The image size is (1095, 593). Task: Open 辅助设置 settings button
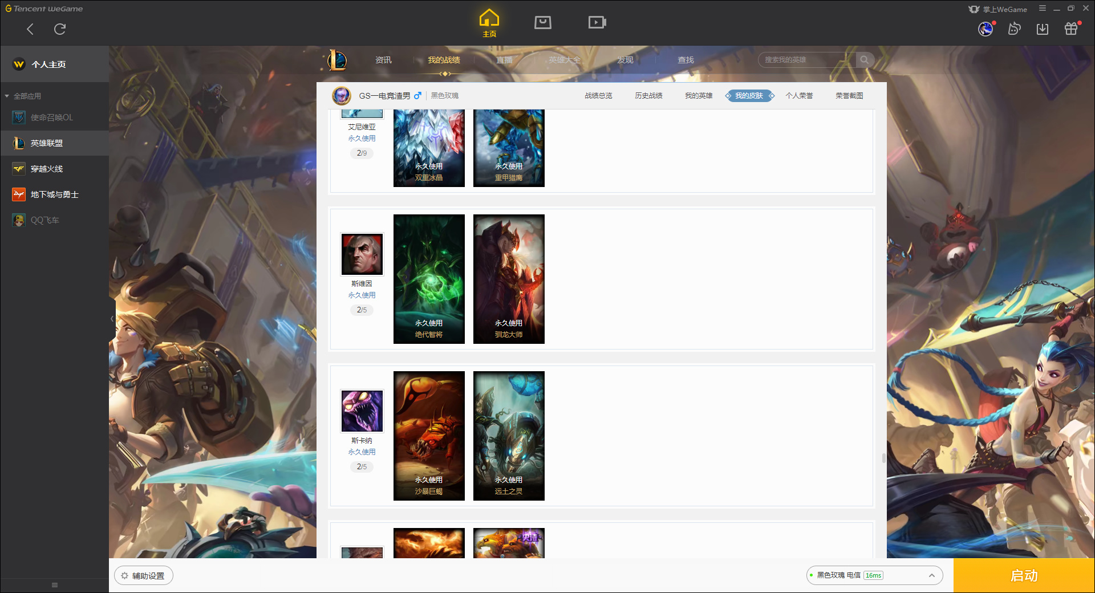tap(144, 576)
